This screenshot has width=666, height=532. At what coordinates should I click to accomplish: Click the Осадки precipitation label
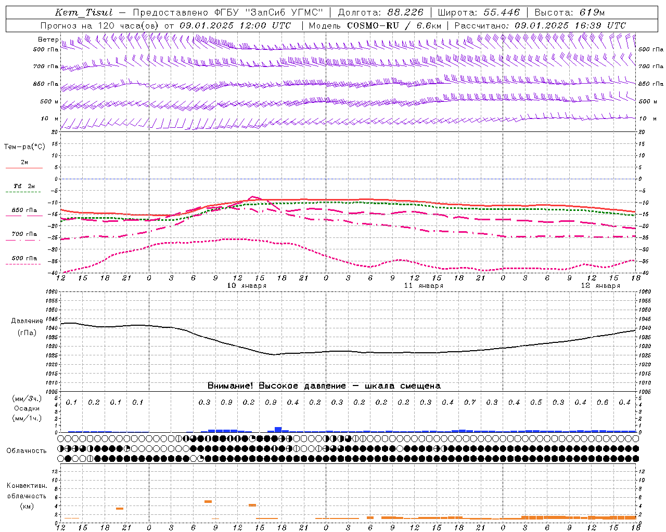click(27, 408)
